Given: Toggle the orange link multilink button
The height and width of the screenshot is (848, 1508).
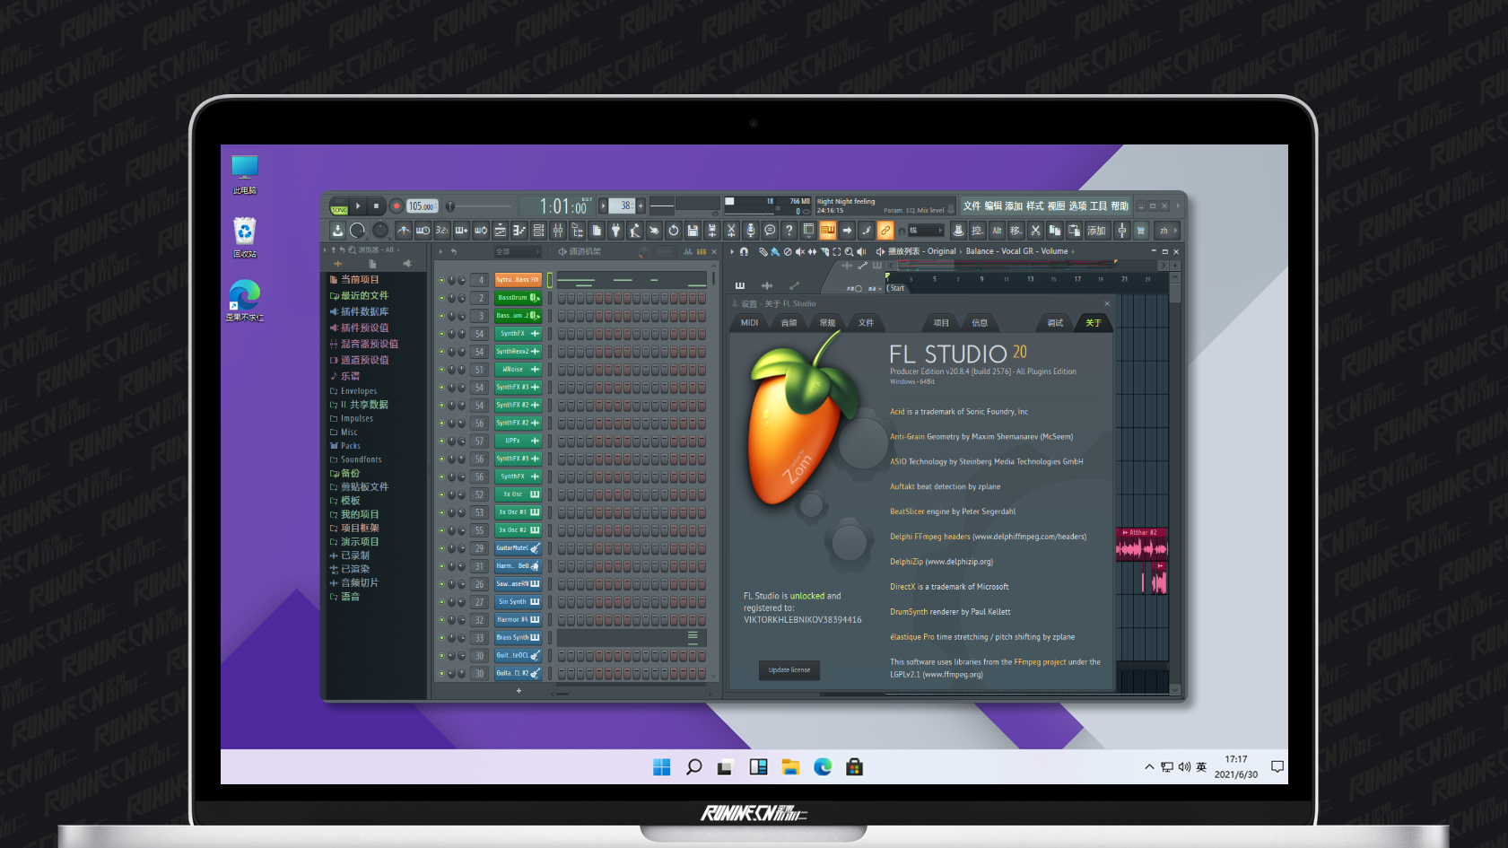Looking at the screenshot, I should (x=885, y=230).
